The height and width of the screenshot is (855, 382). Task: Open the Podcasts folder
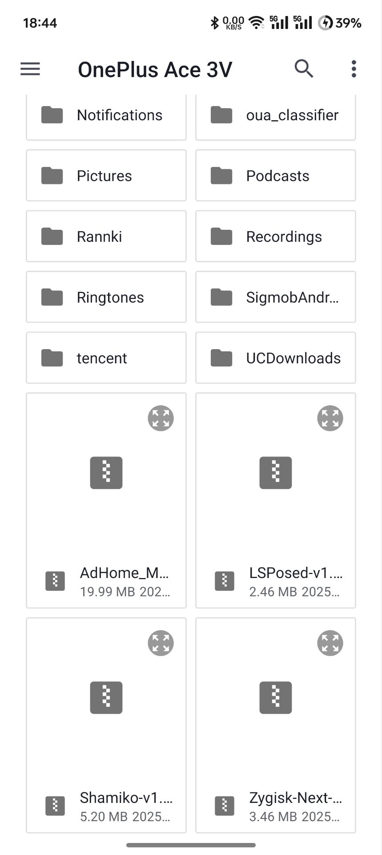[276, 176]
